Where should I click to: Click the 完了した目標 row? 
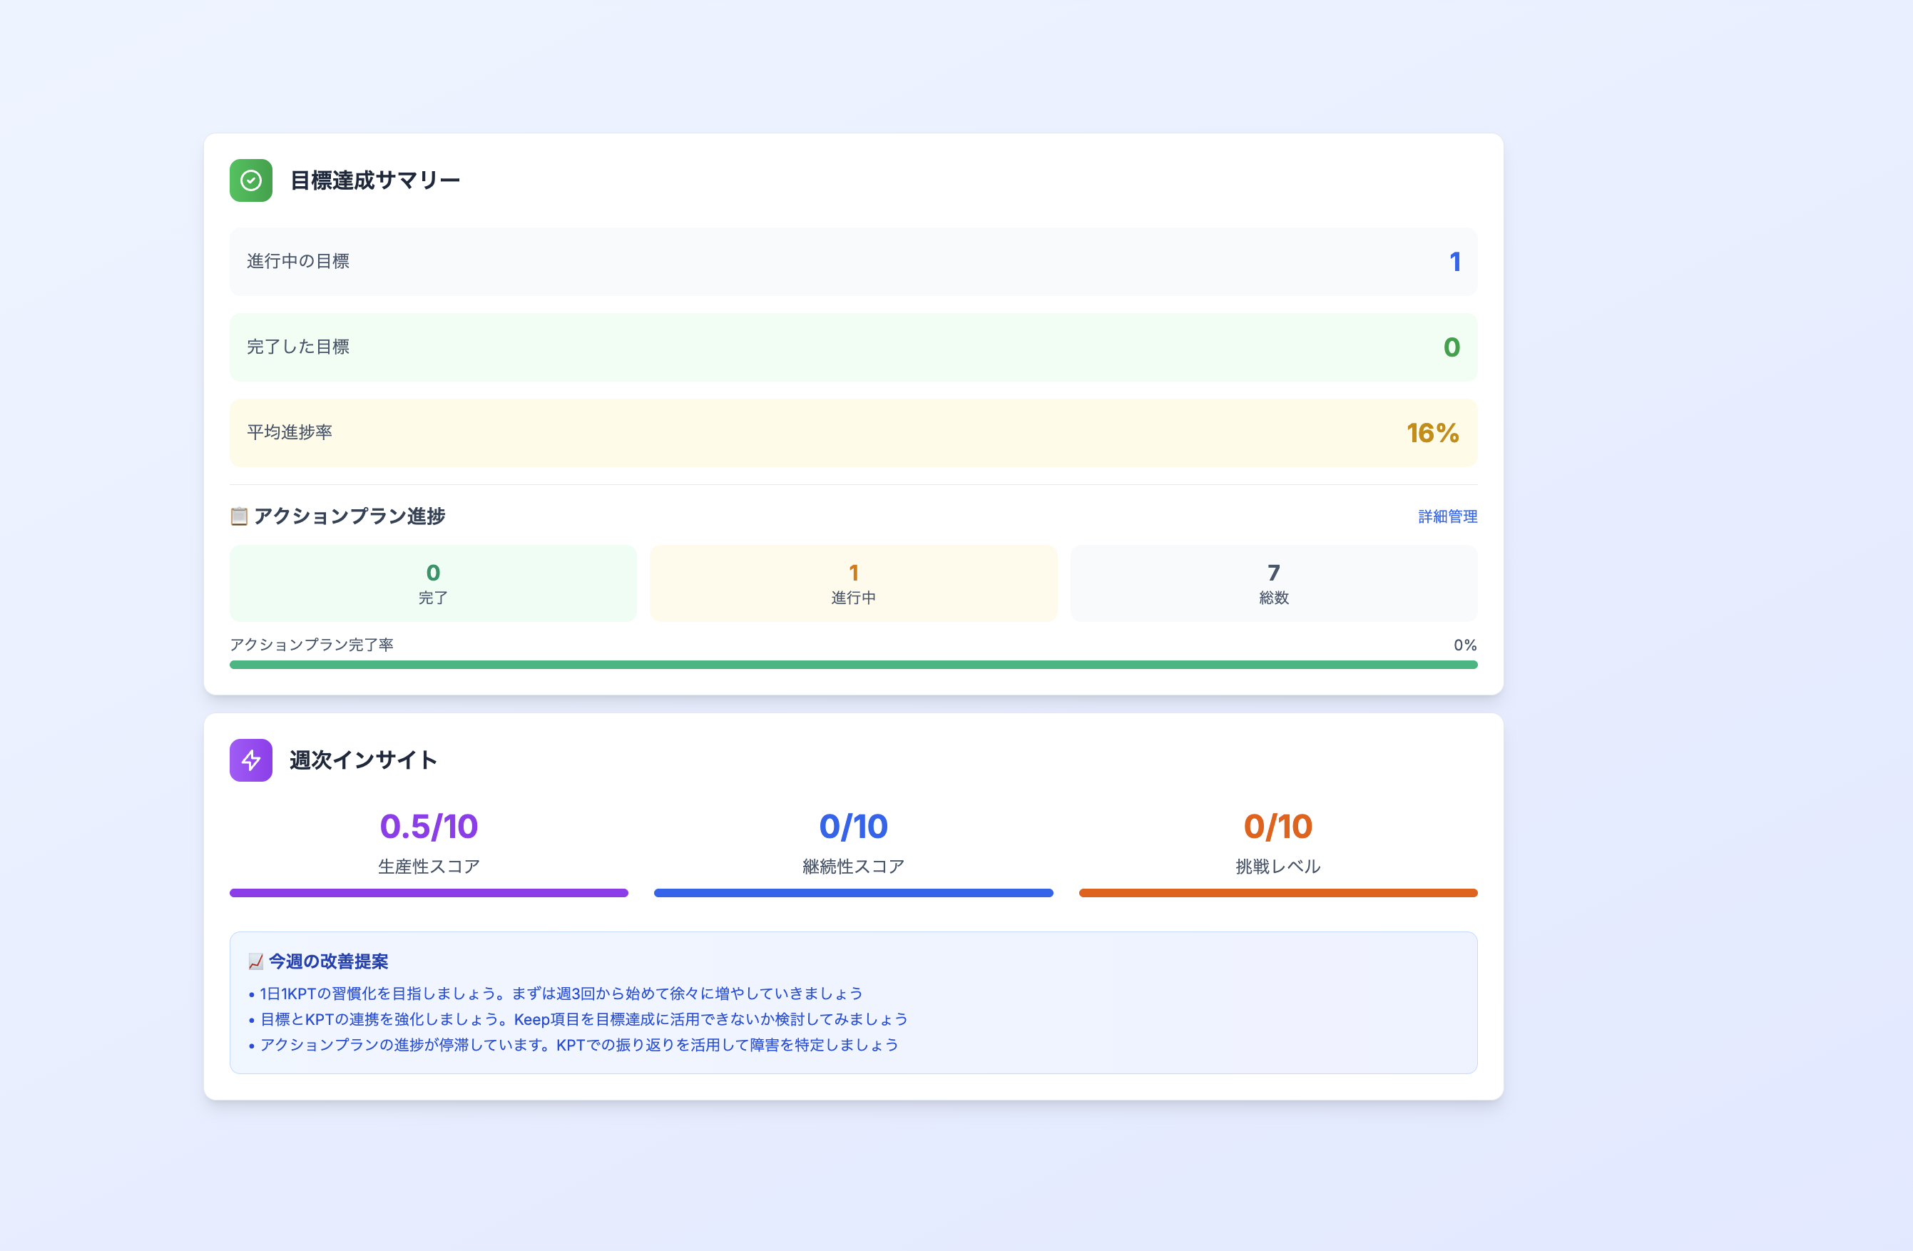(x=853, y=347)
